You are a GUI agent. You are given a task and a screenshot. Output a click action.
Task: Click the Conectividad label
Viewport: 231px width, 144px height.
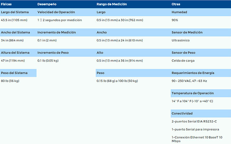click(182, 114)
